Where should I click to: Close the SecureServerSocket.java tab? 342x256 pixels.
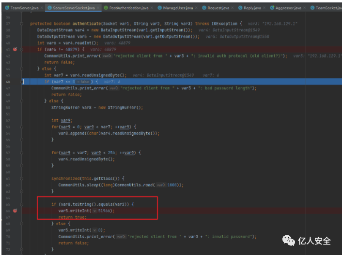(x=98, y=8)
